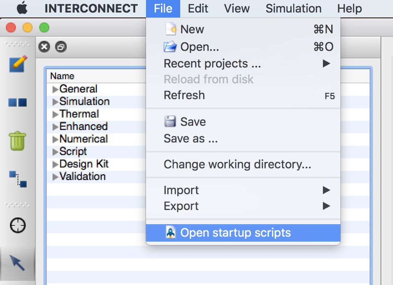
Task: Open the Export submenu
Action: click(x=243, y=206)
